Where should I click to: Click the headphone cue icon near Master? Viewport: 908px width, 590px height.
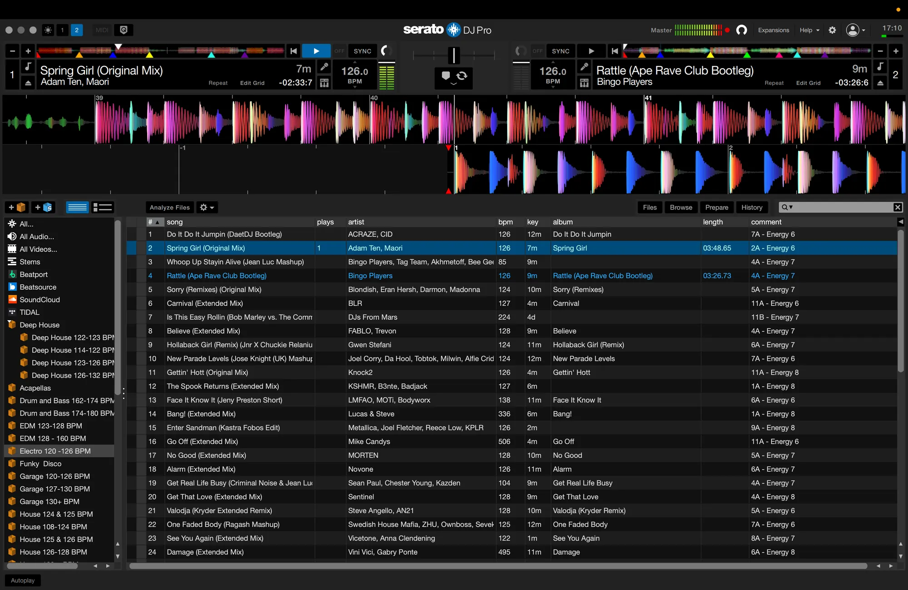[741, 30]
